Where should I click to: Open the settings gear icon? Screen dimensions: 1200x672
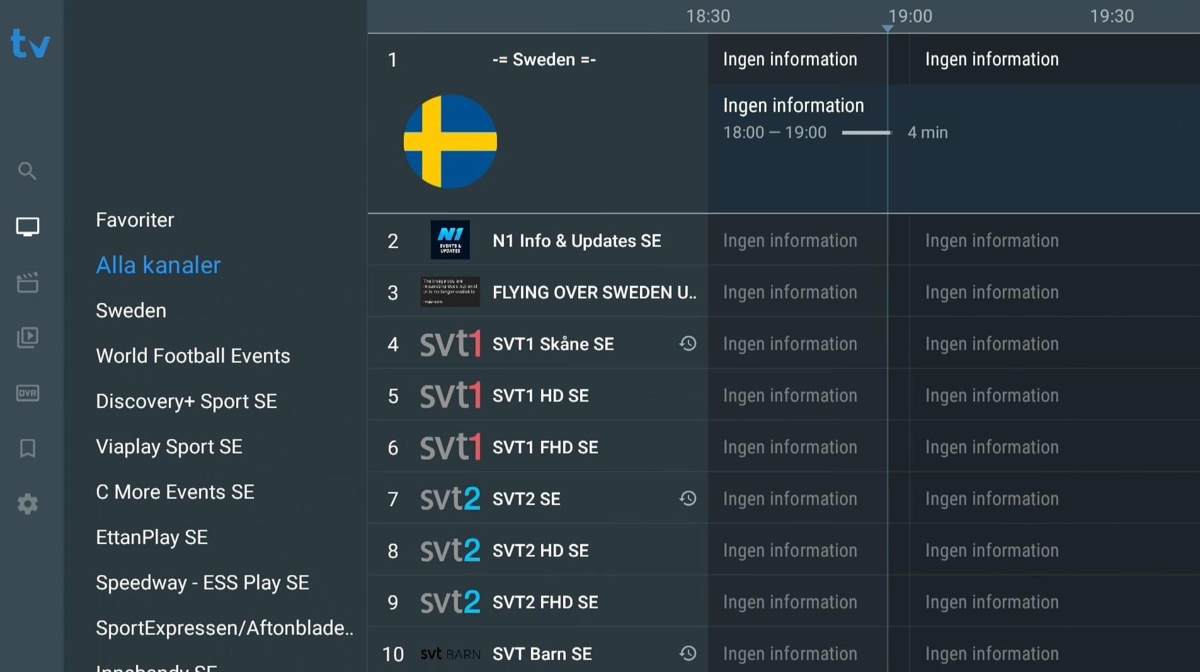27,504
